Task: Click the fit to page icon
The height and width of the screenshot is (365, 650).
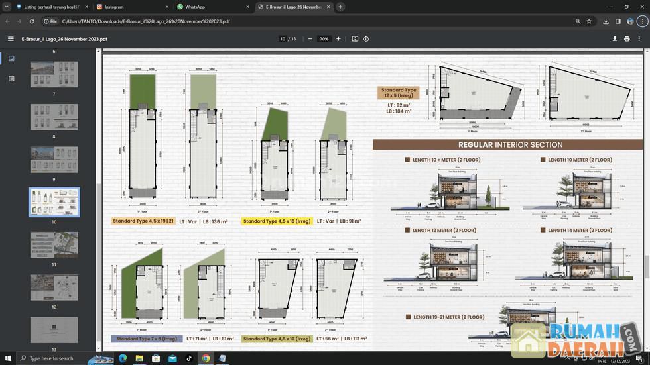Action: [355, 39]
